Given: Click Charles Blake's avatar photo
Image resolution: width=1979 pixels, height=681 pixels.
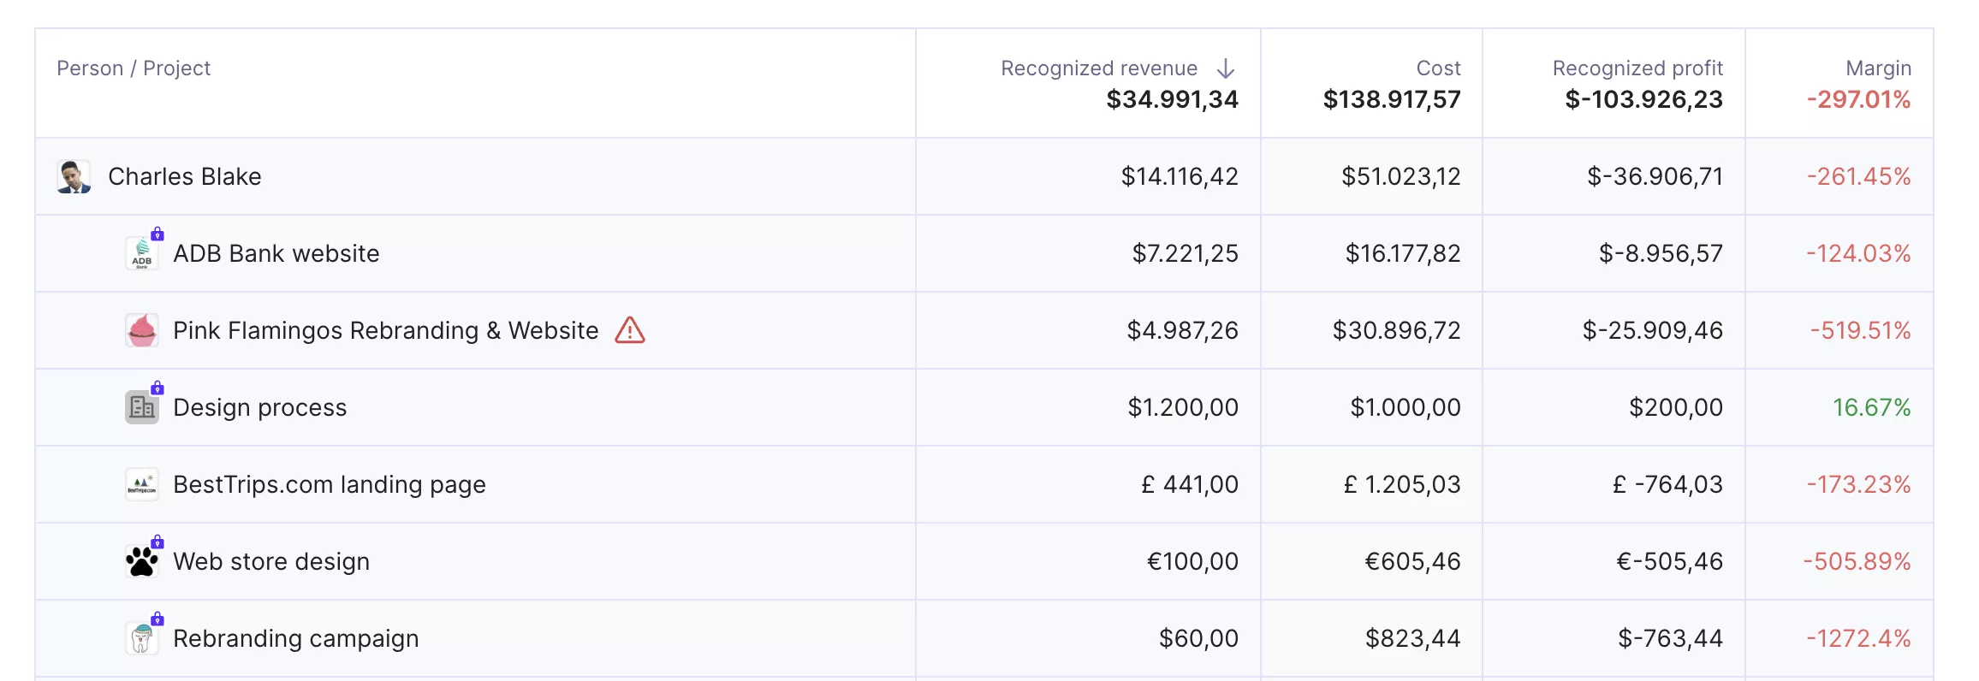Looking at the screenshot, I should pyautogui.click(x=74, y=176).
